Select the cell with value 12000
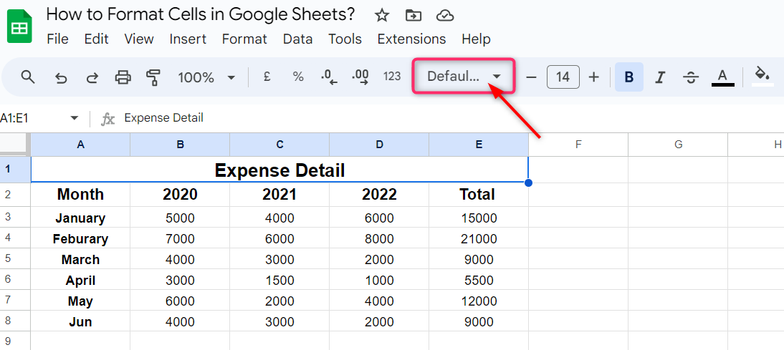 (479, 301)
